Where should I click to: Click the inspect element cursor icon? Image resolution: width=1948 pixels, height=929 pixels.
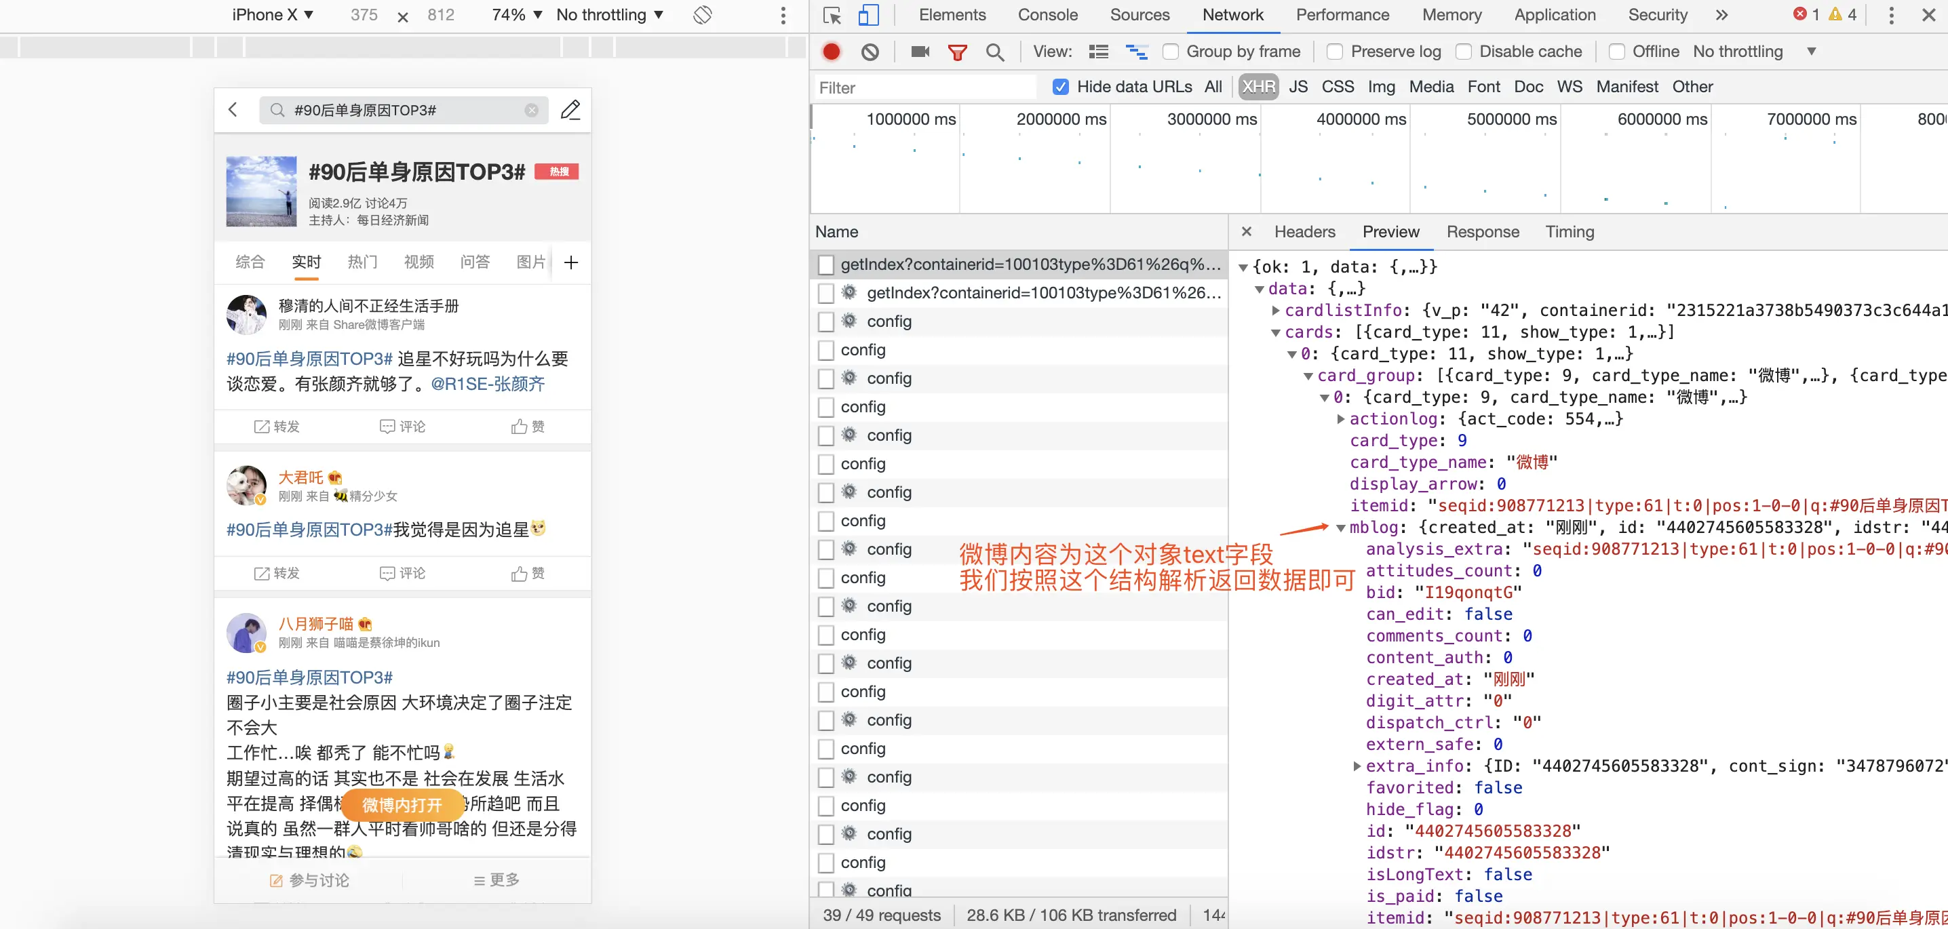[x=832, y=15]
